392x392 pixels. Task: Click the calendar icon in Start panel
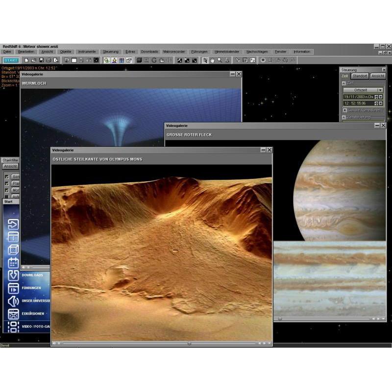(x=13, y=263)
